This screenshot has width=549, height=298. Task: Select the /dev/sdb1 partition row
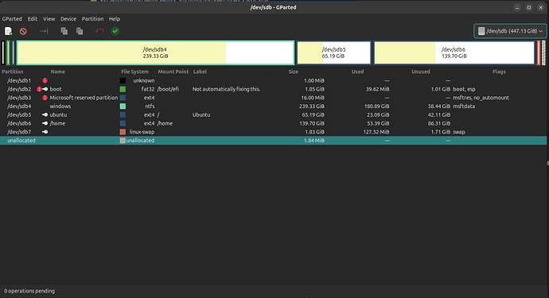click(x=273, y=80)
